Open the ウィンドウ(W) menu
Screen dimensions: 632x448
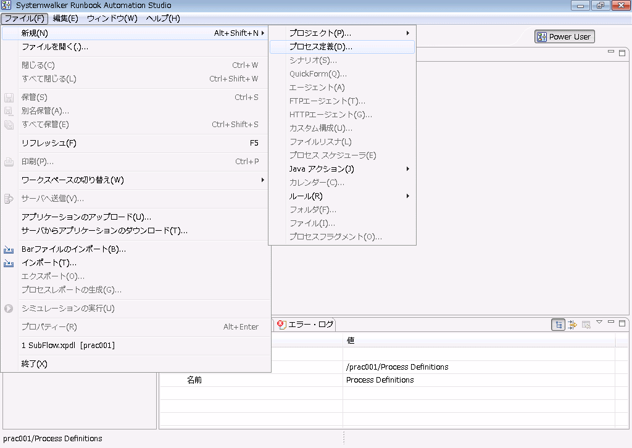(112, 19)
